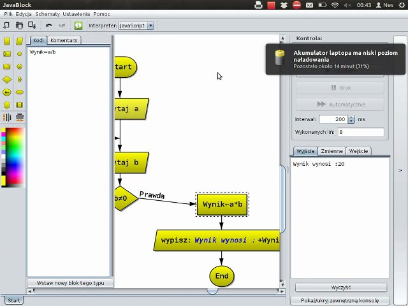Screen dimensions: 408x306
Task: Open the printer indicator in system tray
Action: [258, 5]
